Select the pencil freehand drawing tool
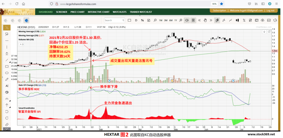The width and height of the screenshot is (283, 138). tap(7, 79)
